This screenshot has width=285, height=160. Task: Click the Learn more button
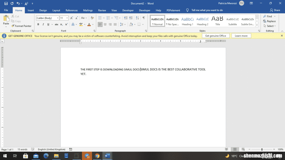pos(241,36)
